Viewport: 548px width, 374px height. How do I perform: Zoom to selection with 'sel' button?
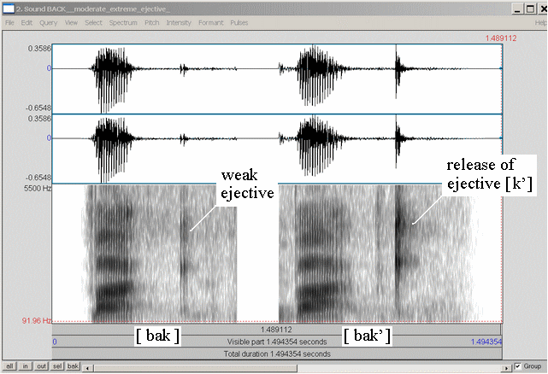click(x=57, y=365)
